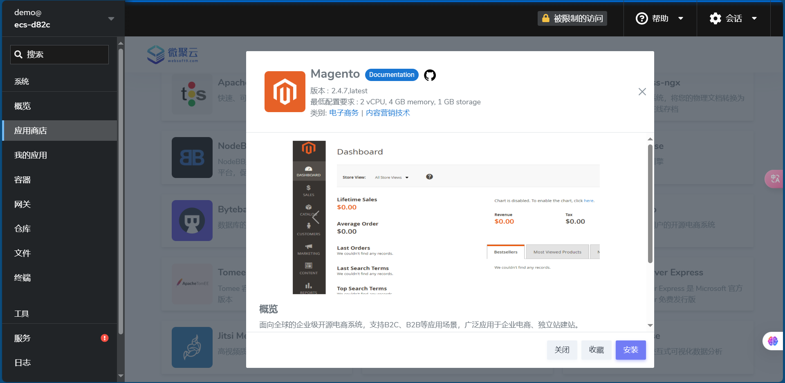Click the sidebar scrollbar down arrow
The height and width of the screenshot is (383, 785).
coord(121,376)
